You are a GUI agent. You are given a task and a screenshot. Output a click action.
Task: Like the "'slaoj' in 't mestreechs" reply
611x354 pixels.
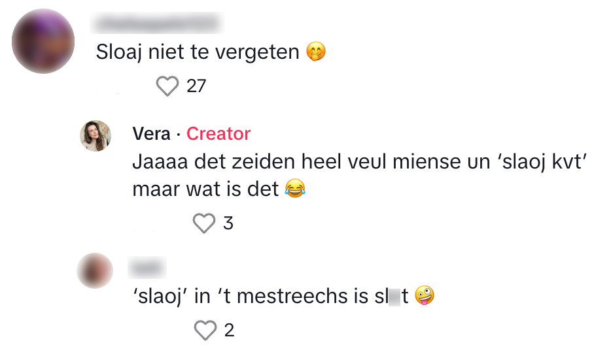click(205, 330)
